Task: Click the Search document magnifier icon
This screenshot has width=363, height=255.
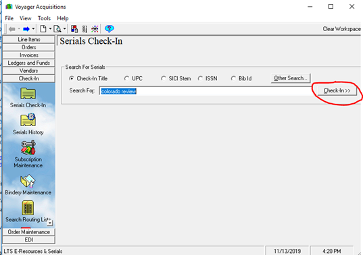Action: 57,29
